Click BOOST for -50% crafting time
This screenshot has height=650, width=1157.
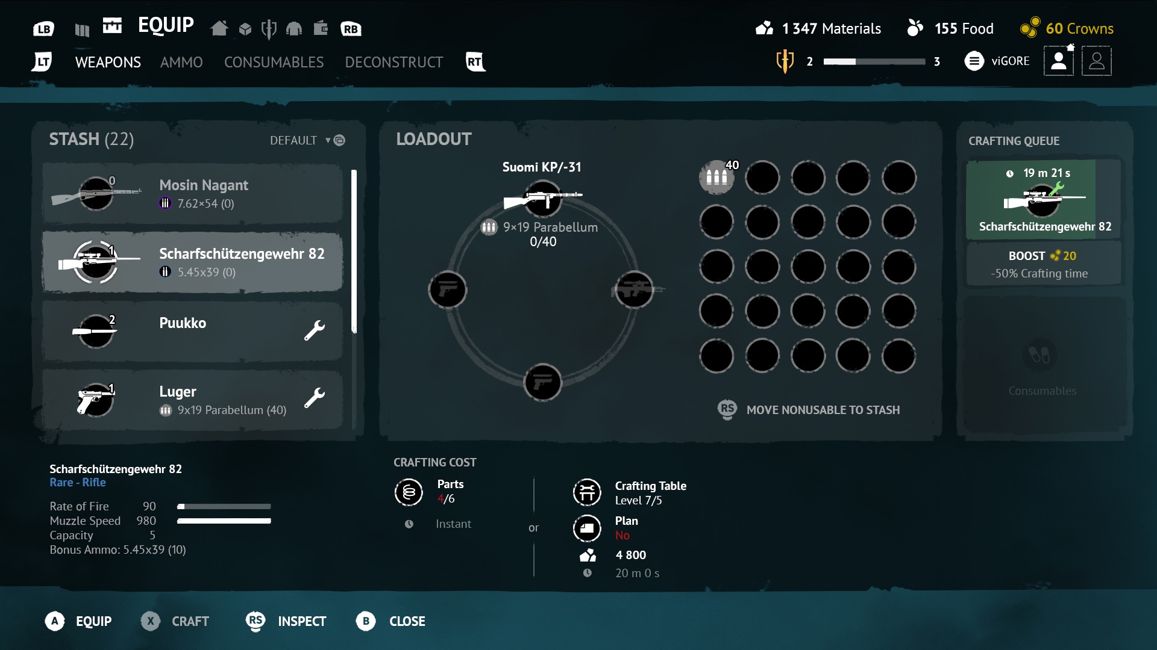click(1043, 264)
